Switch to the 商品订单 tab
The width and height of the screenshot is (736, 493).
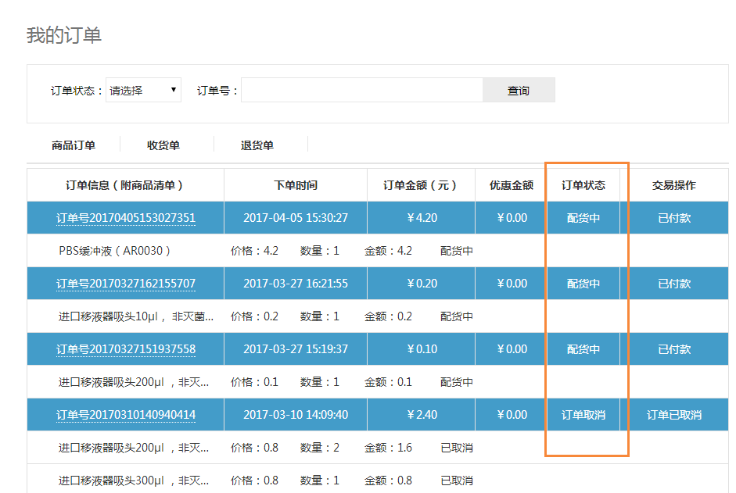[74, 145]
